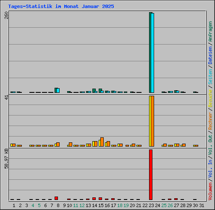The height and width of the screenshot is (210, 215).
Task: Click the red volume bar for day 8
Action: 56,198
